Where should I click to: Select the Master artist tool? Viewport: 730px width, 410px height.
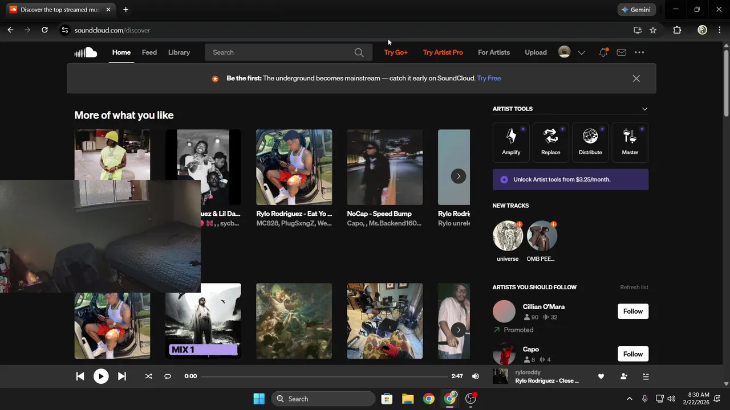(630, 142)
